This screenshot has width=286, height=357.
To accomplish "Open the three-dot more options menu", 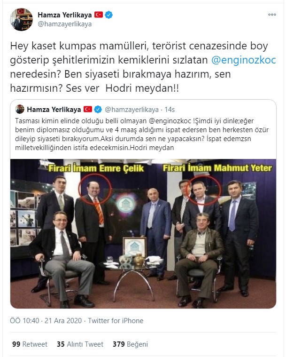I will click(x=272, y=15).
